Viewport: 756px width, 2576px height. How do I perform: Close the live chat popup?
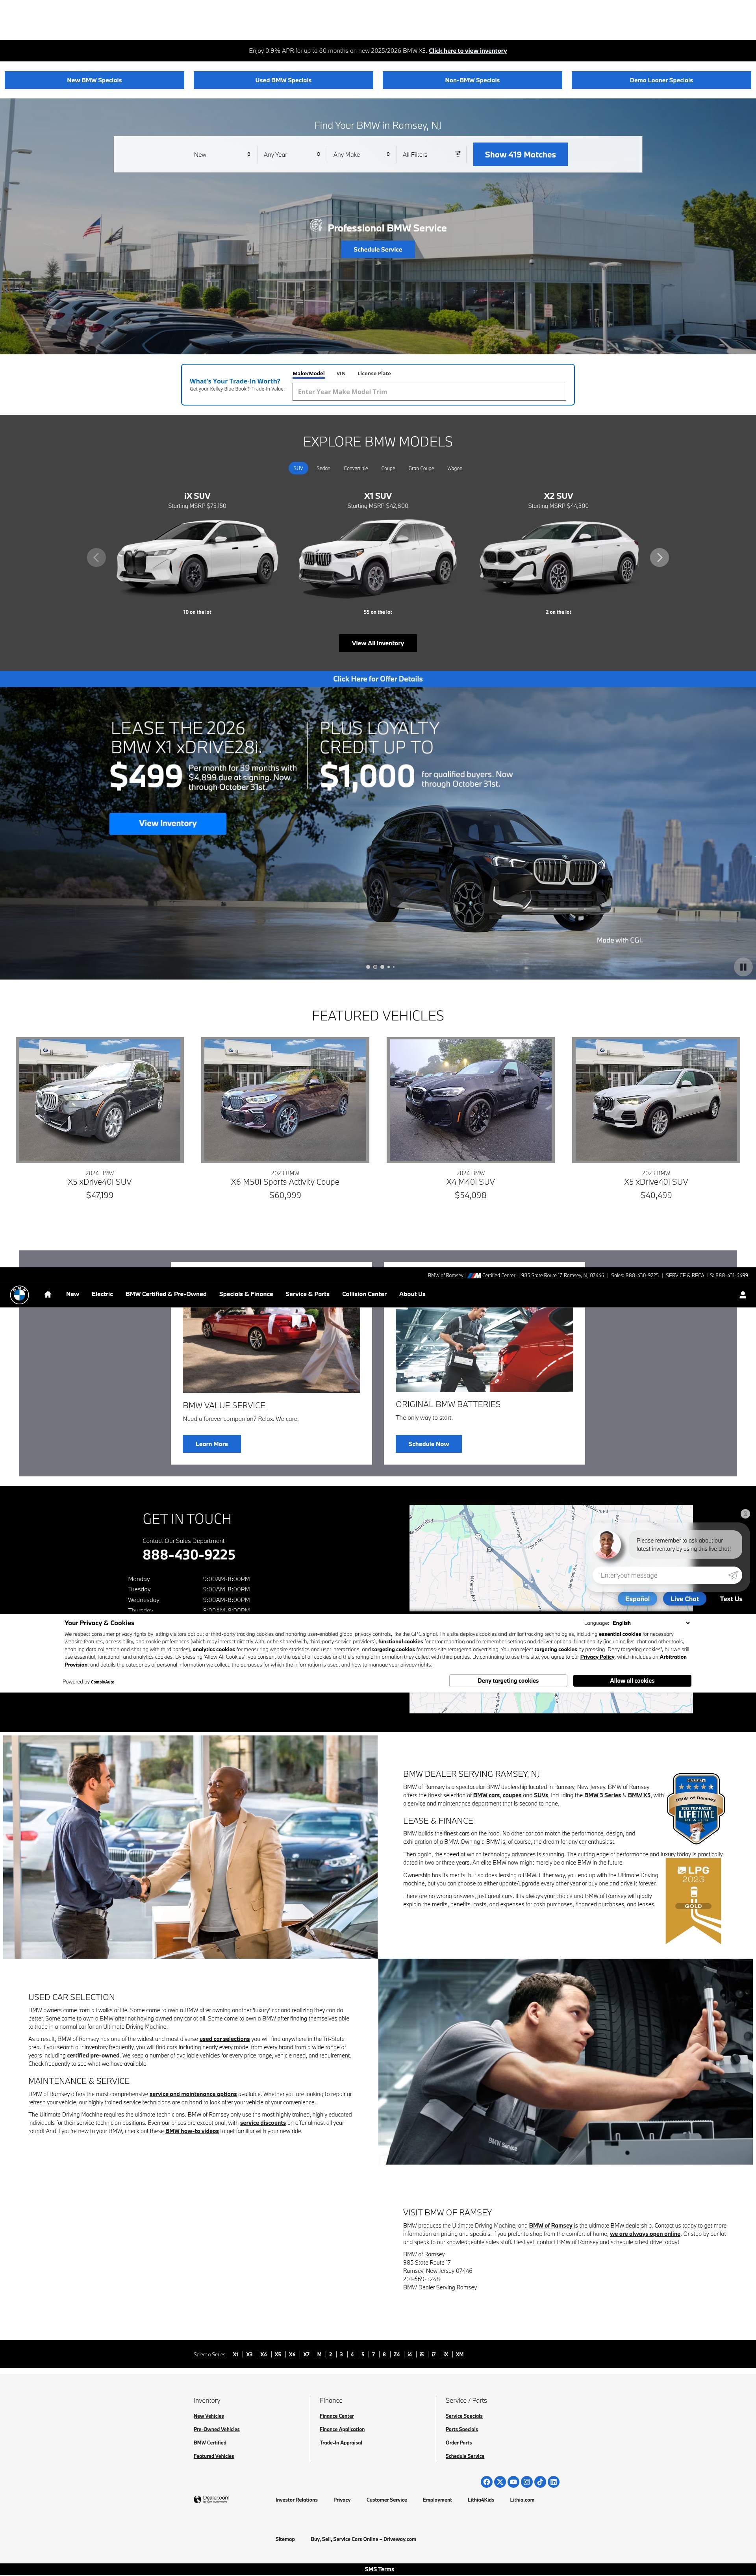pyautogui.click(x=745, y=1514)
